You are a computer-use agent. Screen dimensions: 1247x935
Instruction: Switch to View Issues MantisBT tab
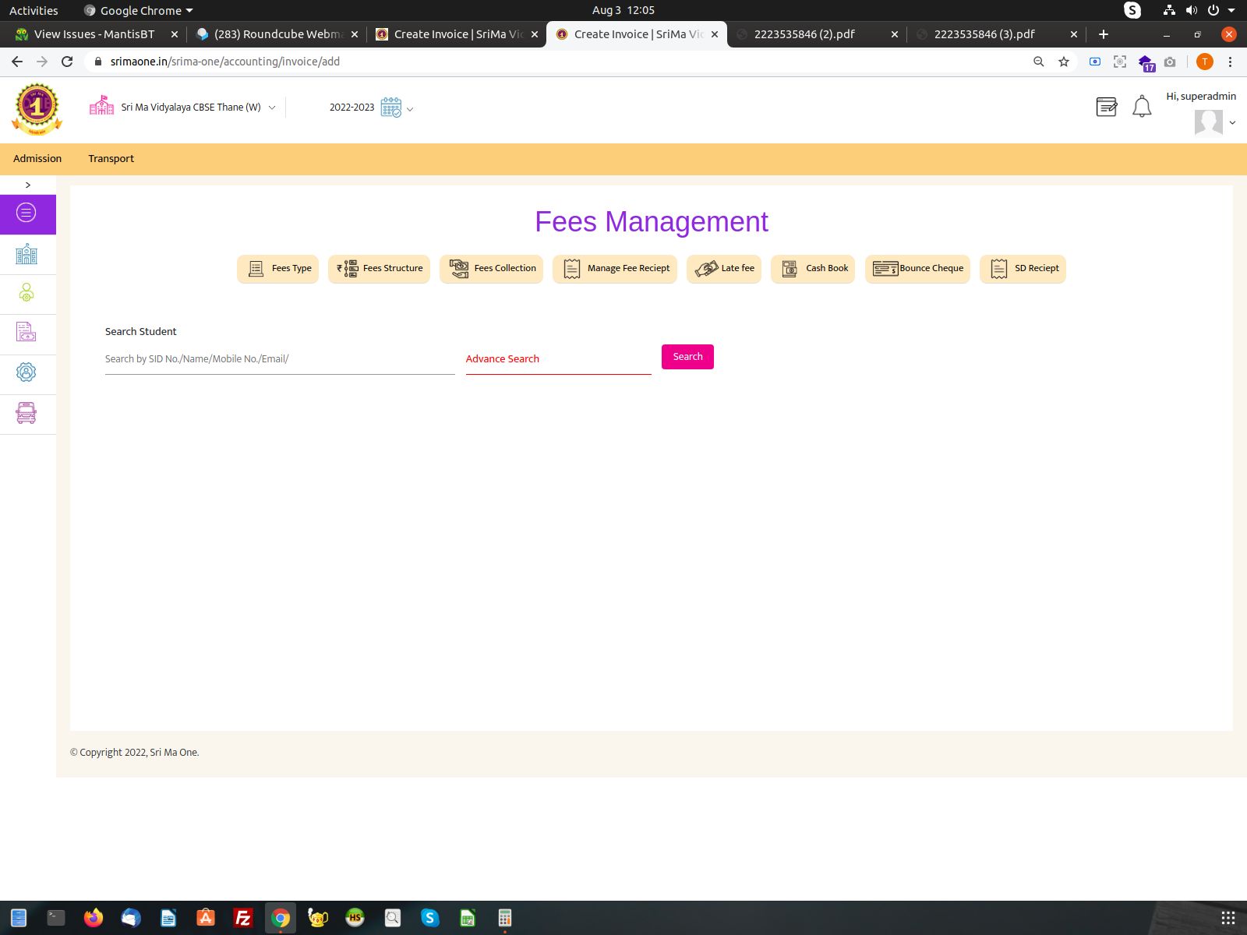pyautogui.click(x=94, y=34)
